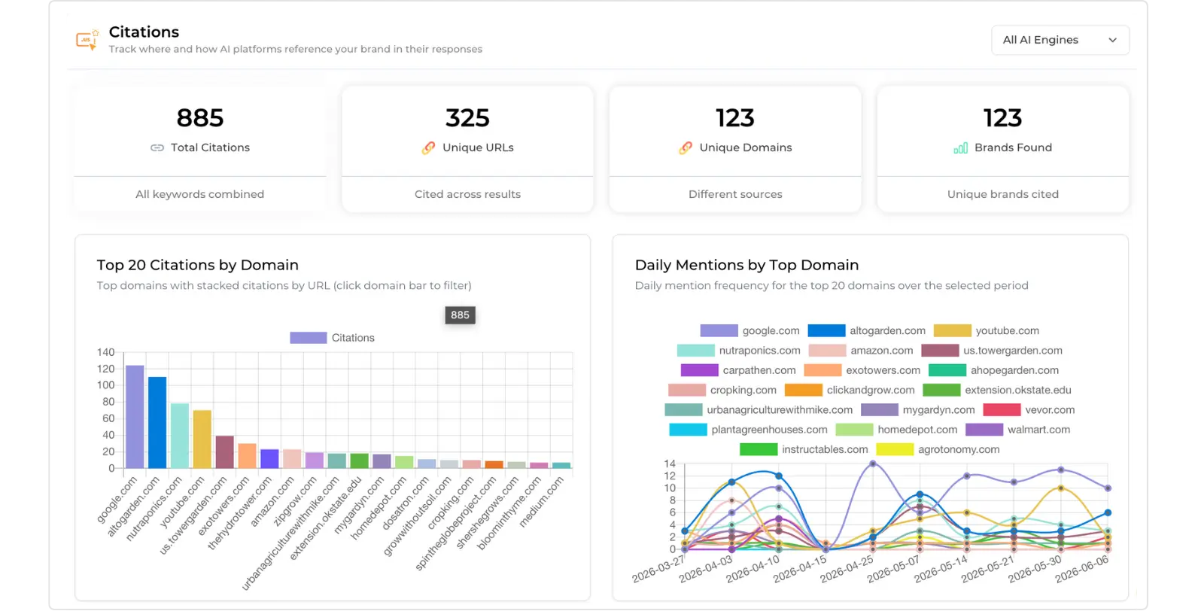Click the google.com bar in the domain chart

135,417
